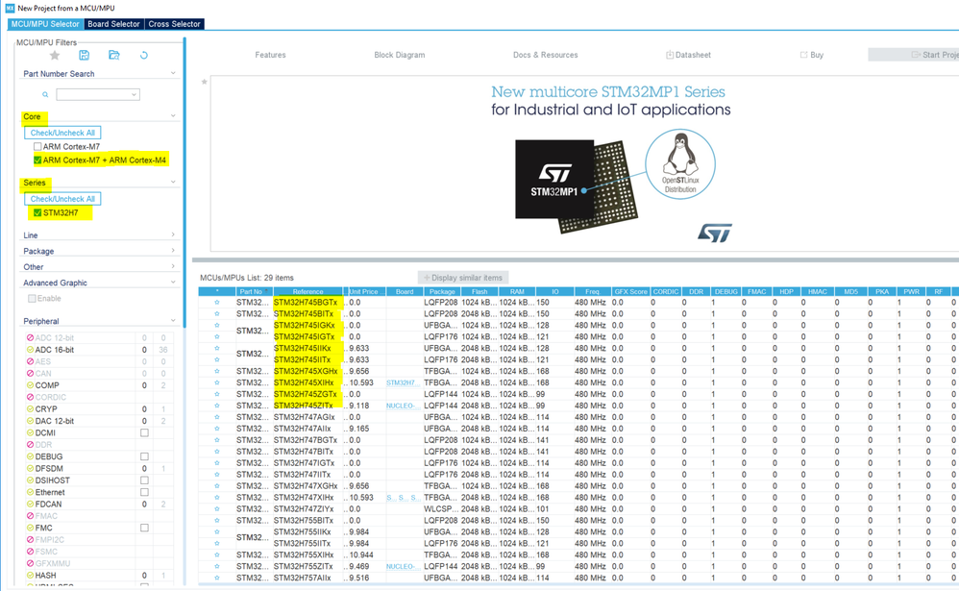Favorite the STM32H755XIHx row star
The width and height of the screenshot is (959, 591).
(216, 554)
